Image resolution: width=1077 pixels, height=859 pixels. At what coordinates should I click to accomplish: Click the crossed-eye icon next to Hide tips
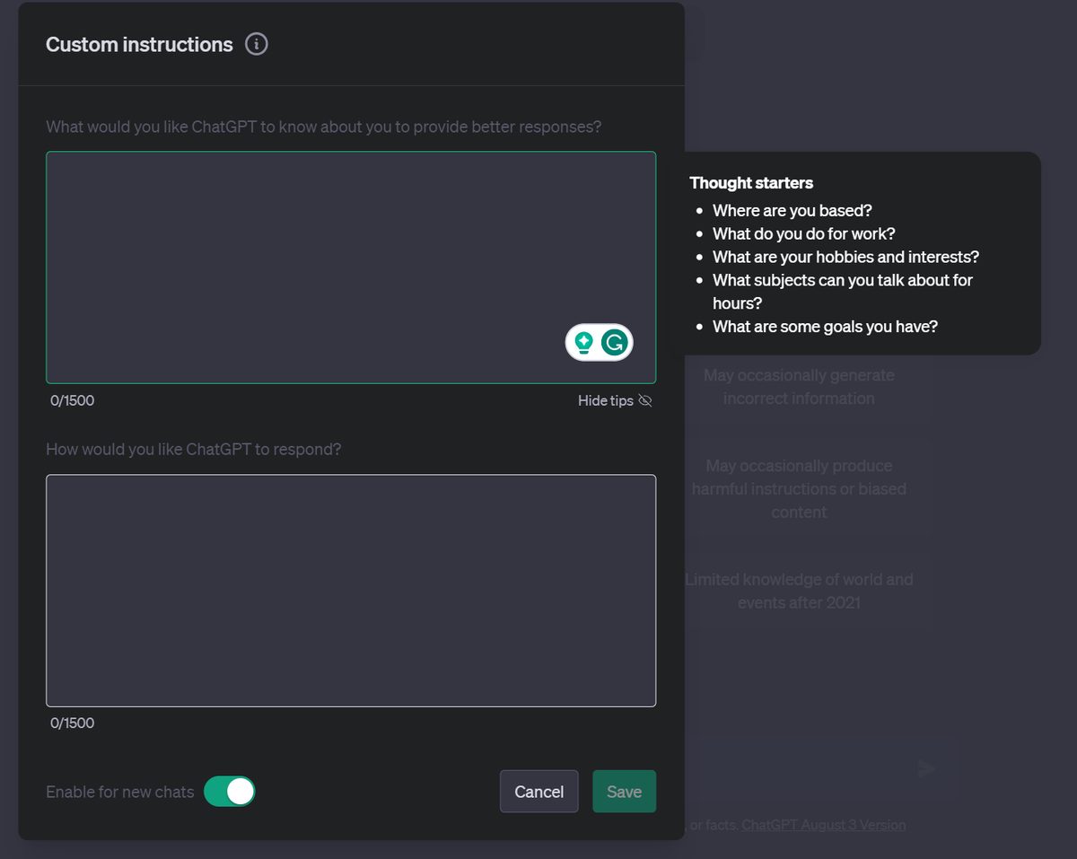[x=645, y=400]
